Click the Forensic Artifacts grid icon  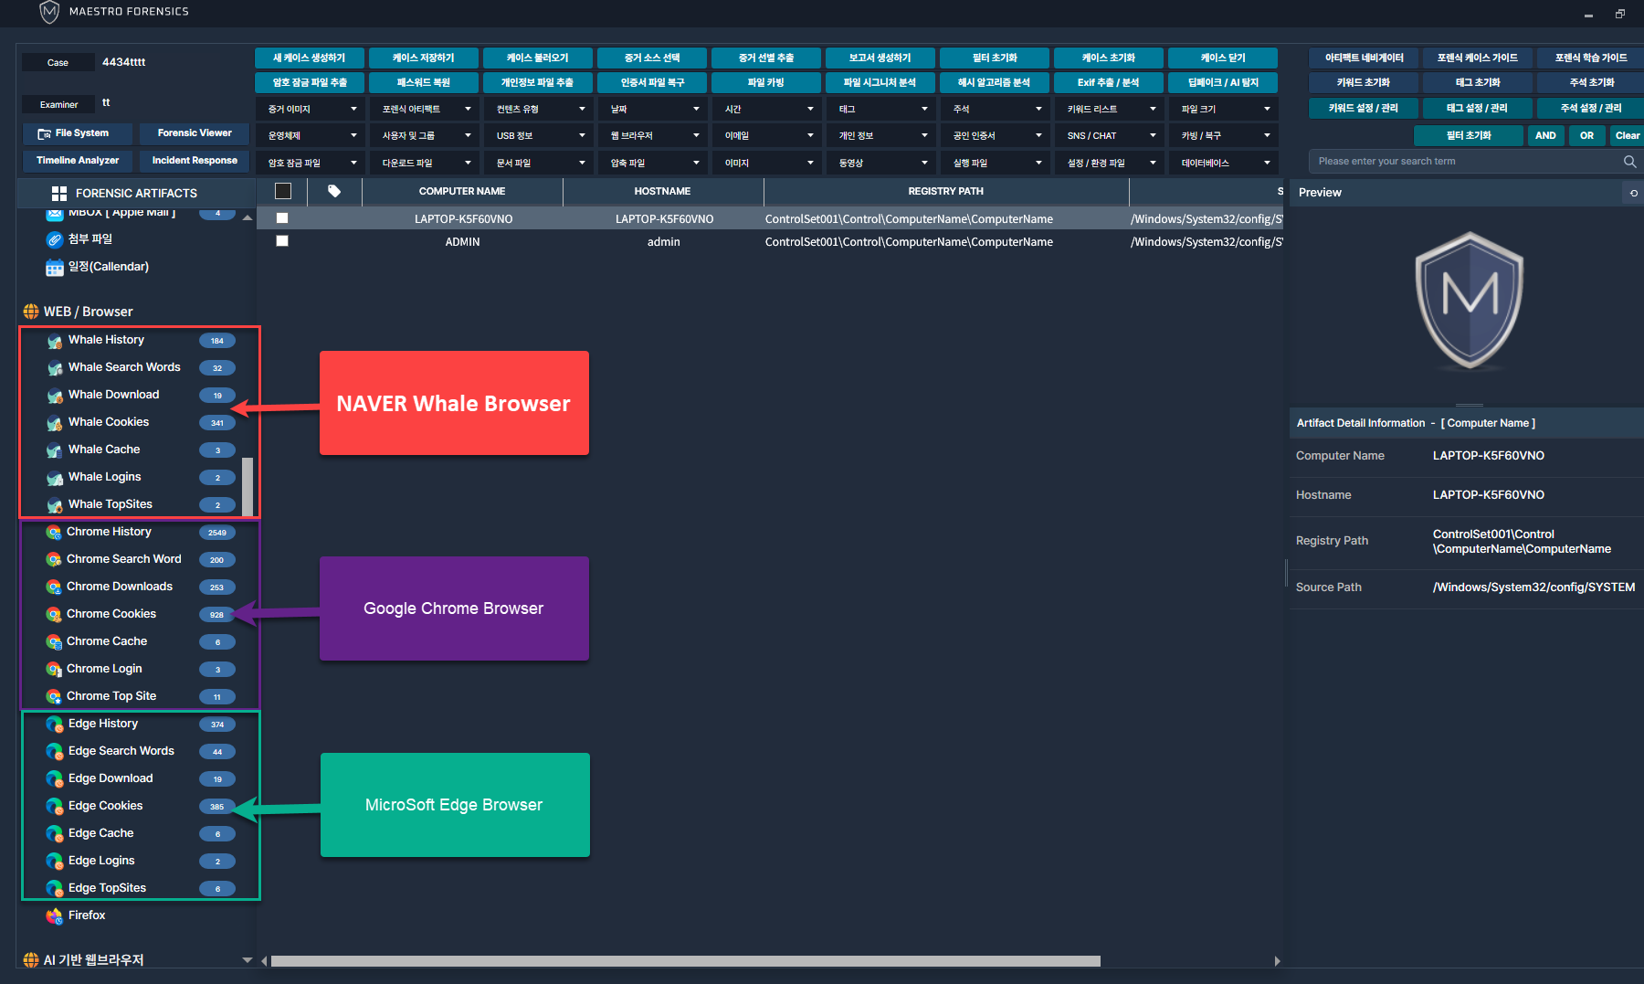pos(59,194)
